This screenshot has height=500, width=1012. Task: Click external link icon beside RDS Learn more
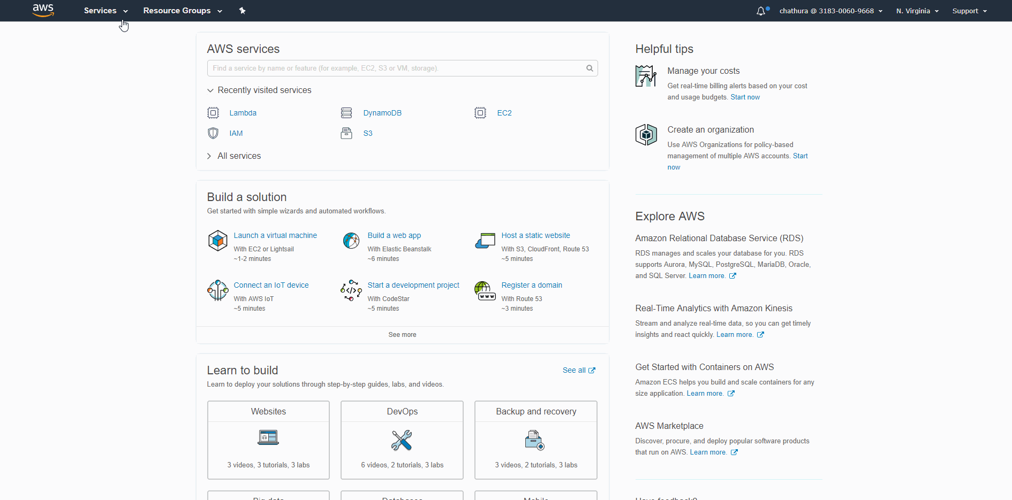click(733, 276)
